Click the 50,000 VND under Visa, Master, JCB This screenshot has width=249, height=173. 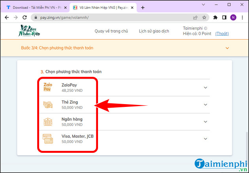point(72,141)
